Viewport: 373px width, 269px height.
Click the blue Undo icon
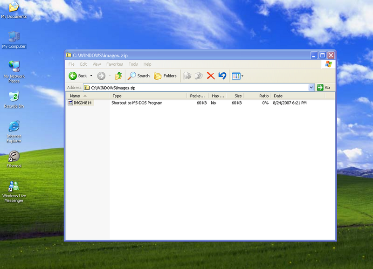(x=222, y=76)
